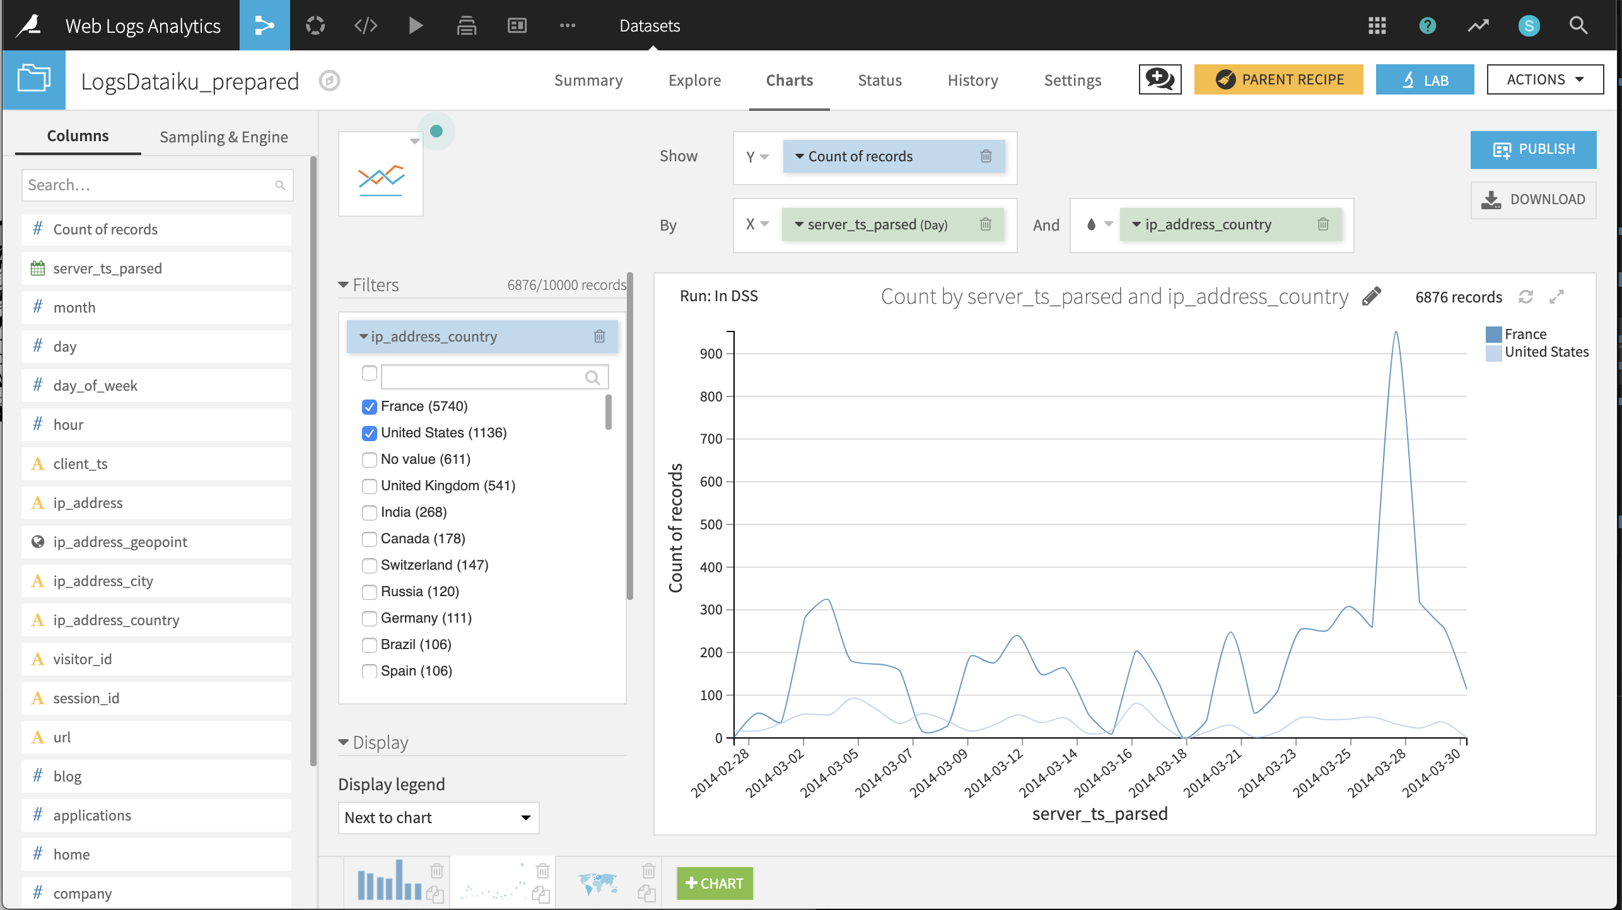Switch to the History tab
The width and height of the screenshot is (1622, 910).
972,80
